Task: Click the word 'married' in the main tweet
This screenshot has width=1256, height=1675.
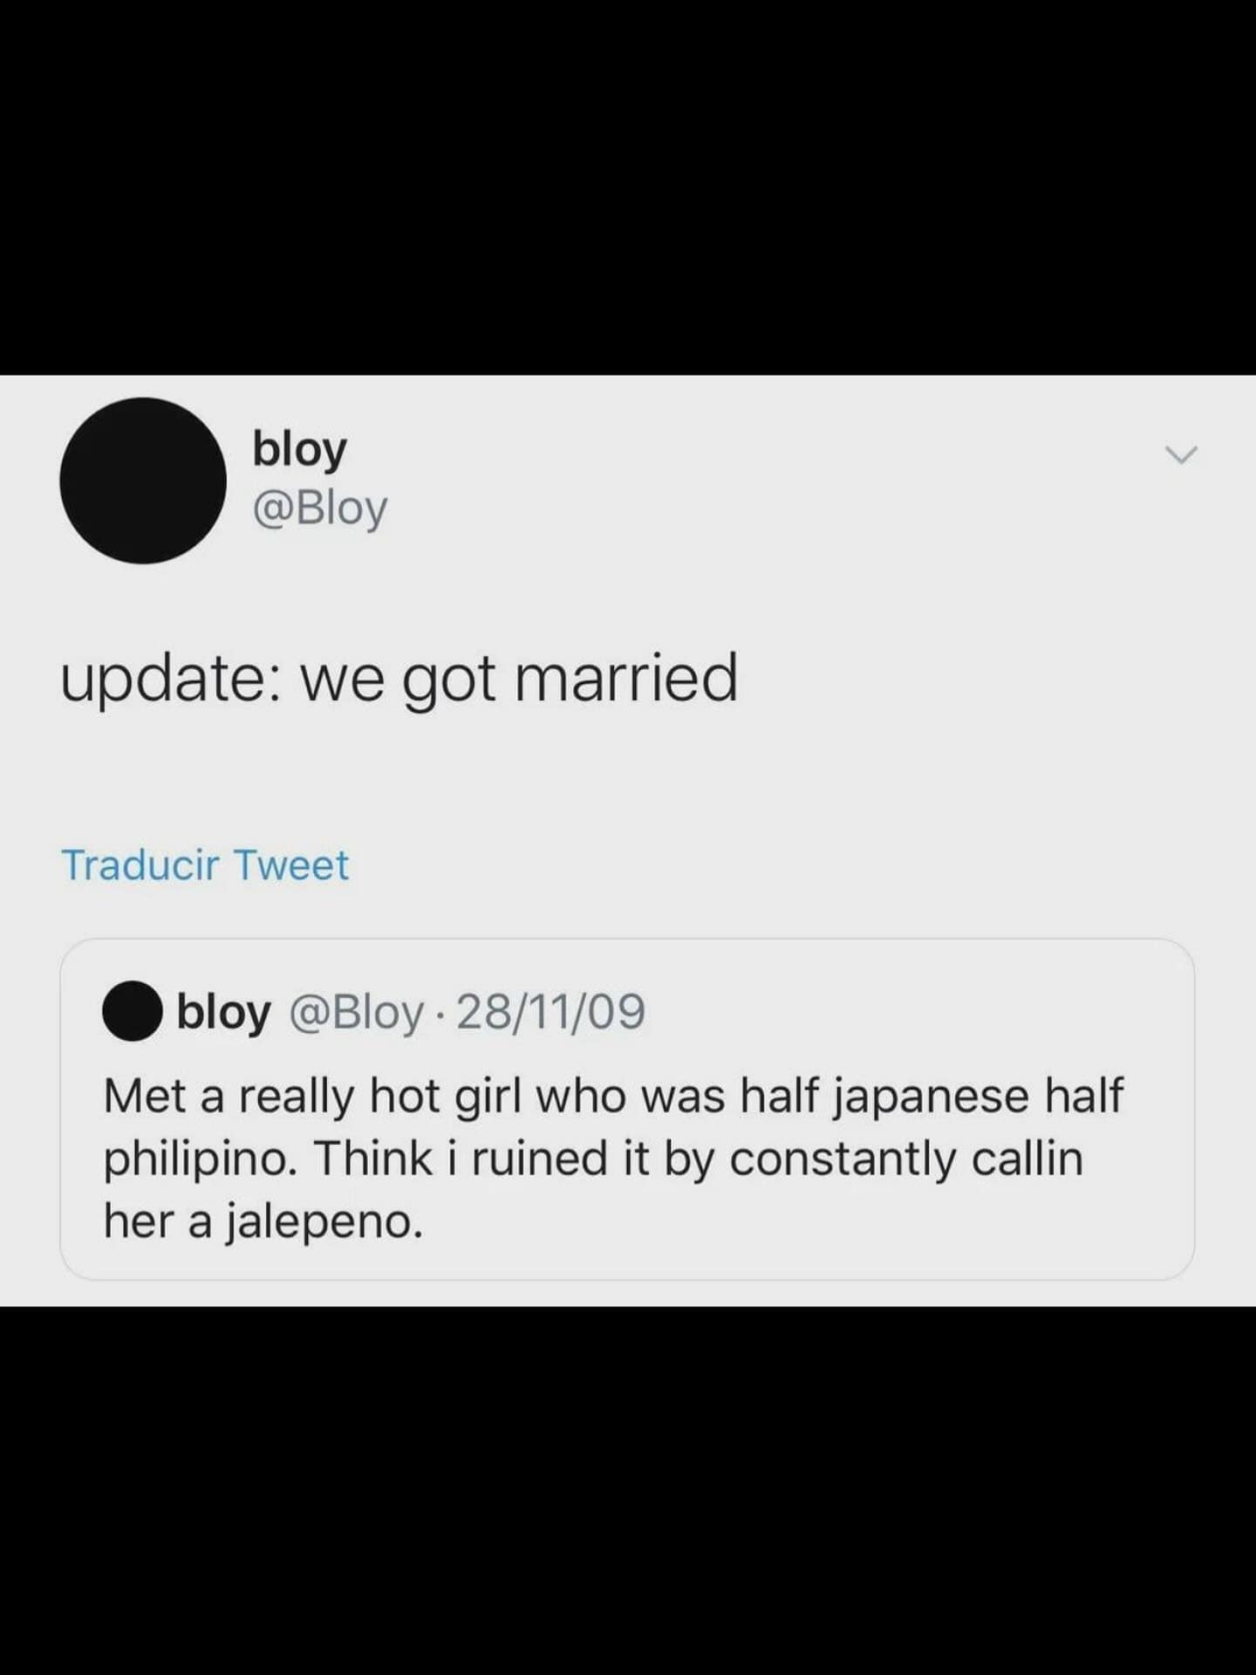Action: (x=626, y=679)
